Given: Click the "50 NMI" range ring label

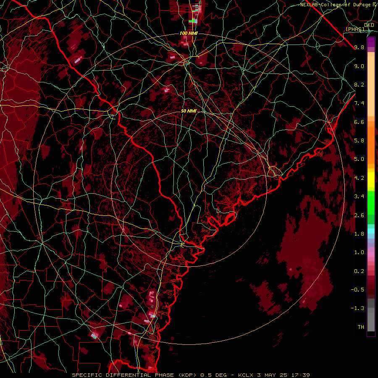Looking at the screenshot, I should coord(189,111).
